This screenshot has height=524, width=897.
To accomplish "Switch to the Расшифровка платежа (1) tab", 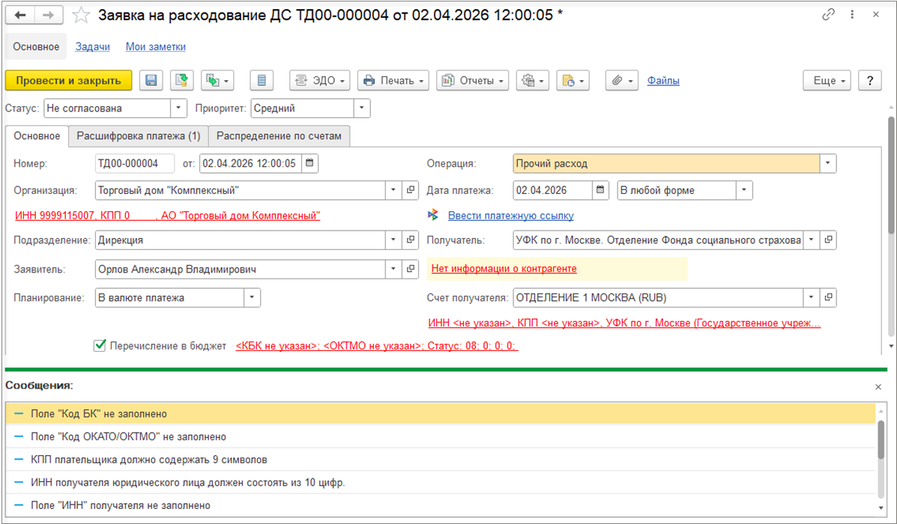I will click(x=138, y=135).
